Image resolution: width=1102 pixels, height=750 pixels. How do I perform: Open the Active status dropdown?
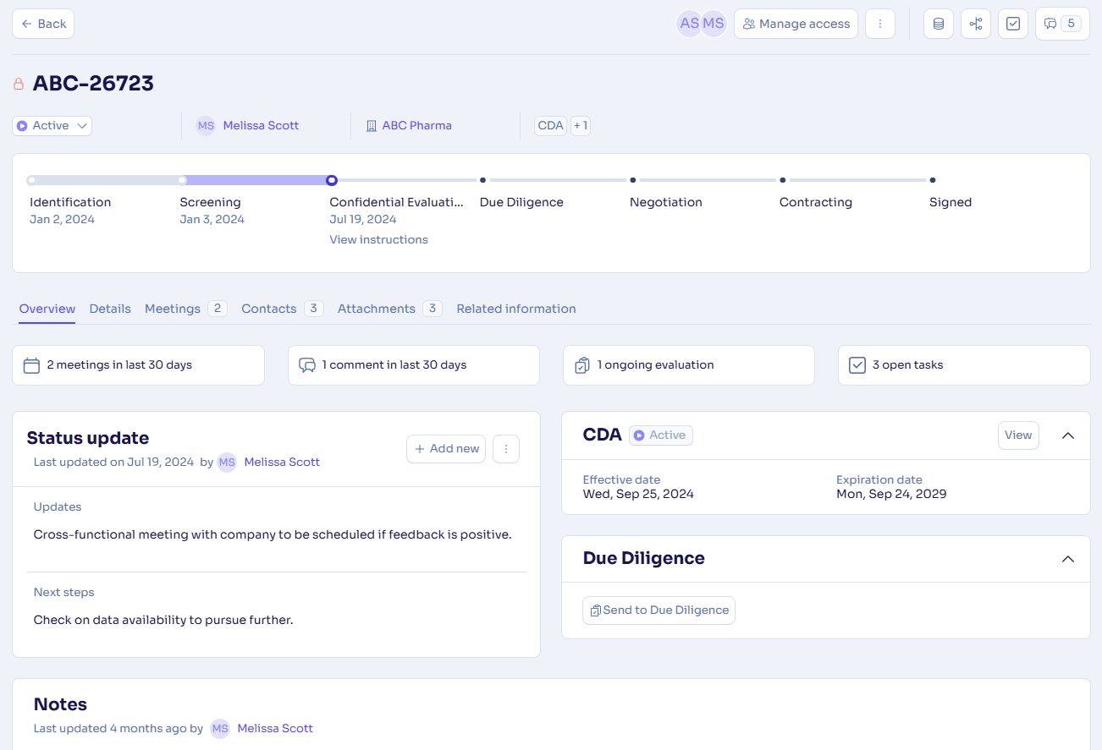[52, 126]
